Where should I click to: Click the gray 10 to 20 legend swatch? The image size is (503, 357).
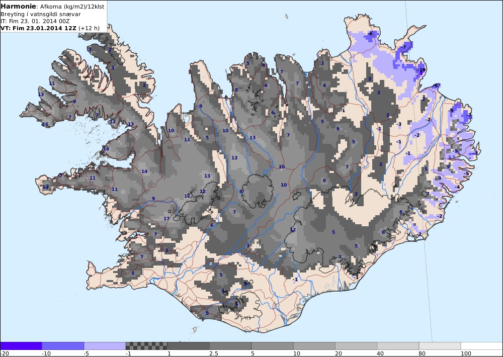click(314, 346)
